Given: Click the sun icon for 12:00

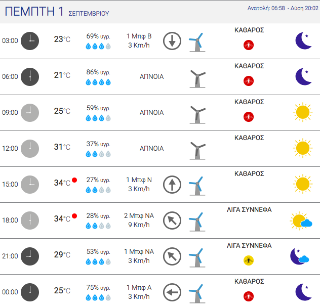Looking at the screenshot, I should (303, 148).
